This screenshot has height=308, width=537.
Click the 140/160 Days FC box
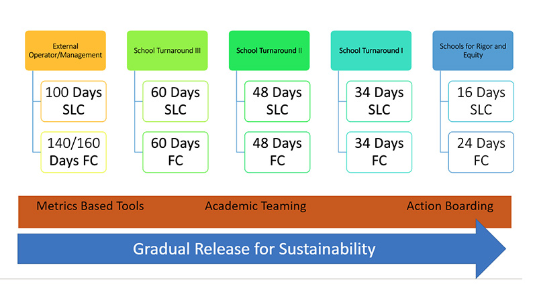pos(74,152)
